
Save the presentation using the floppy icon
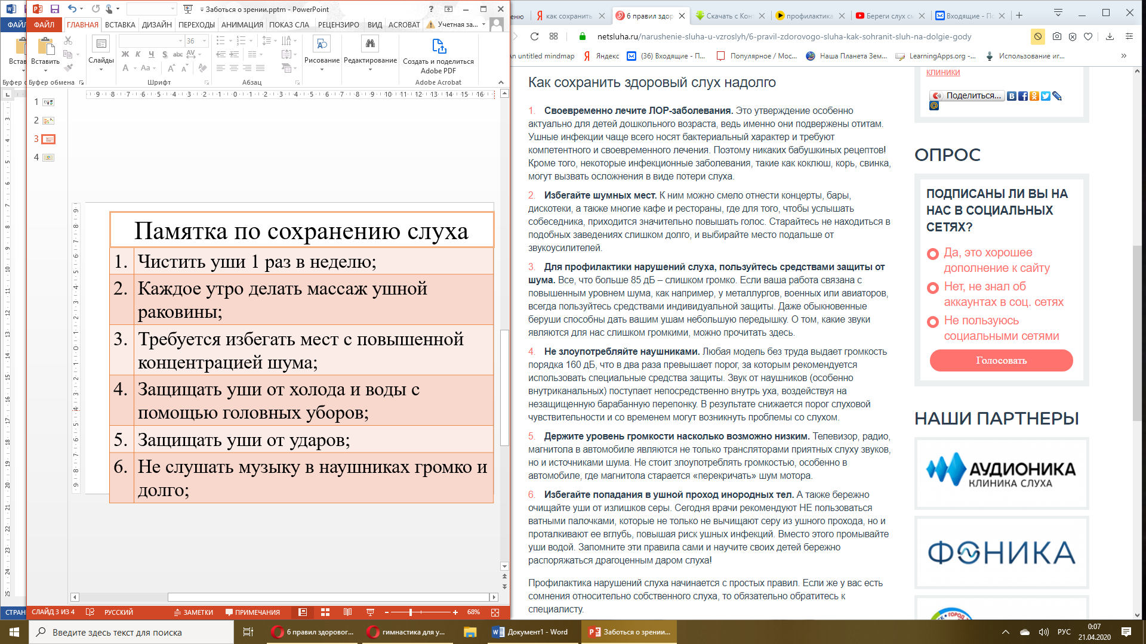click(x=54, y=9)
